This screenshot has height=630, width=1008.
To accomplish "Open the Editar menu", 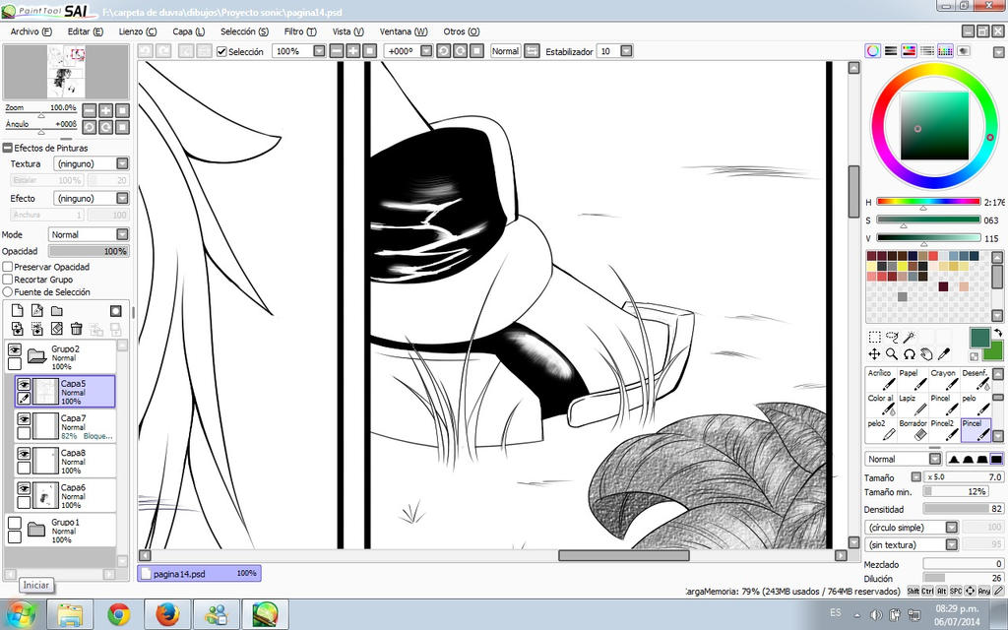I will click(85, 31).
